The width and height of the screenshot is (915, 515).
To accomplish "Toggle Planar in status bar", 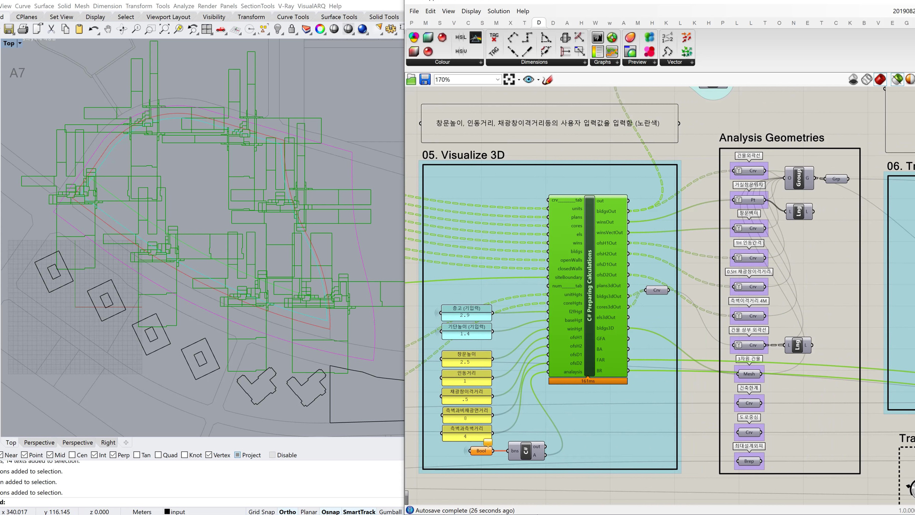I will tap(309, 512).
